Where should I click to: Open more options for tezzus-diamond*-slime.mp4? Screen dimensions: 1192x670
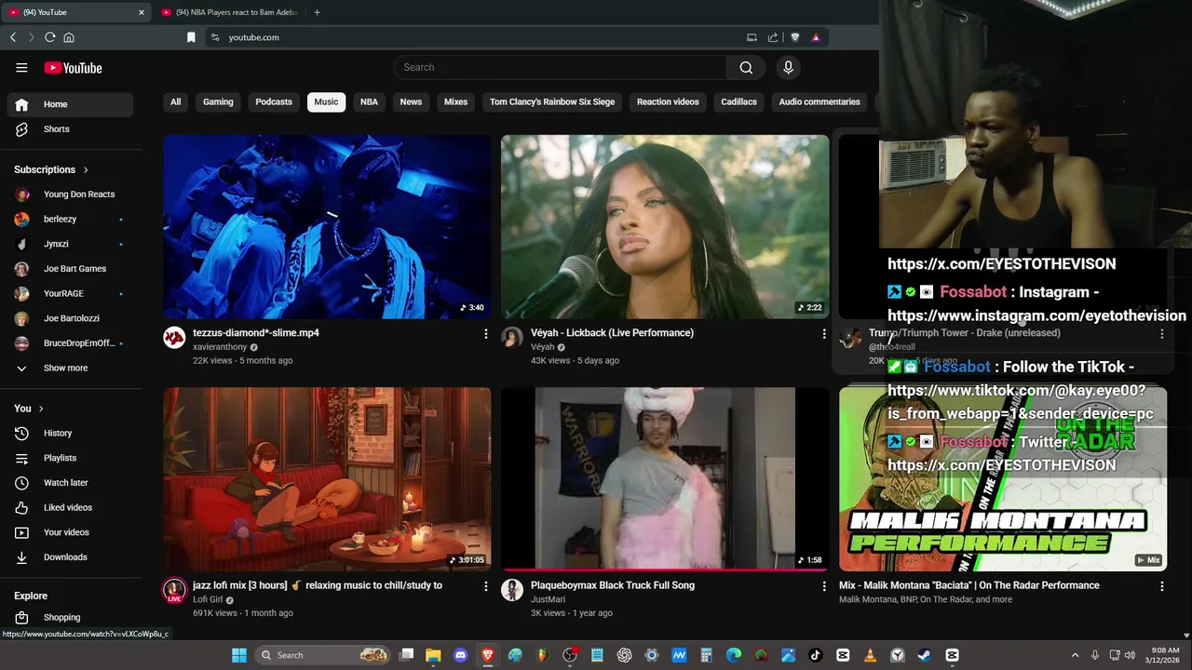pos(485,333)
